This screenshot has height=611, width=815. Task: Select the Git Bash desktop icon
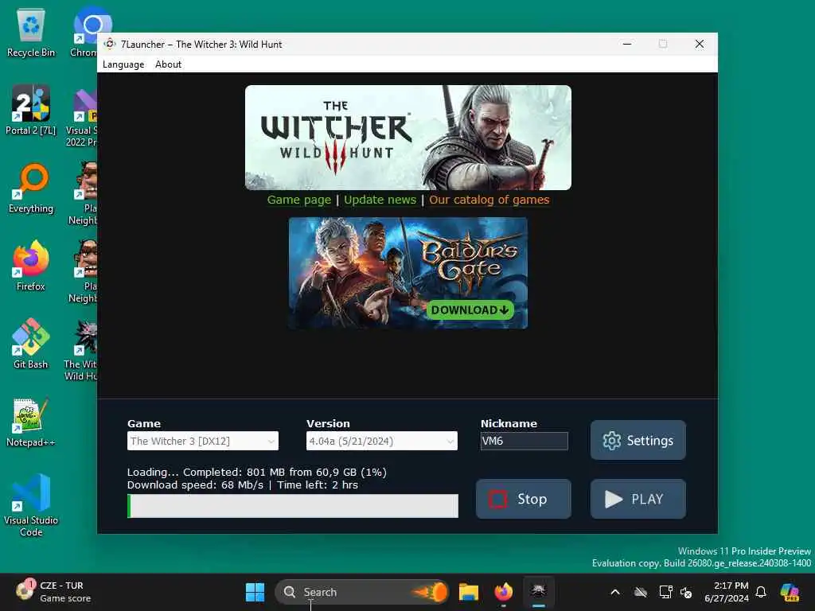pos(31,344)
